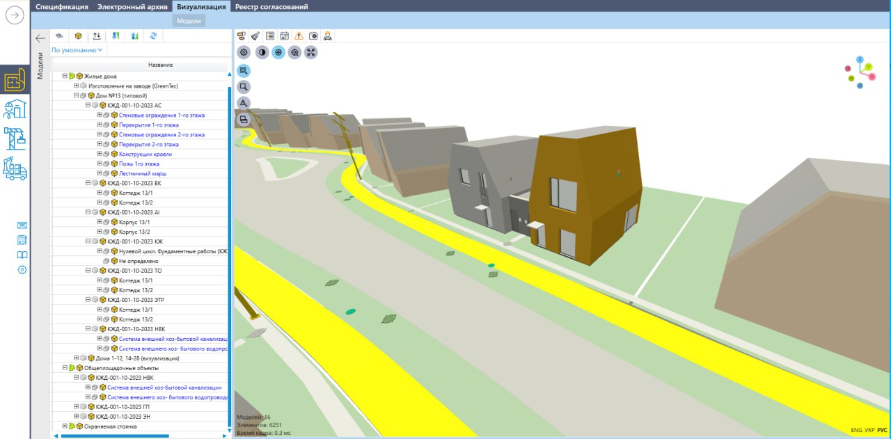Select the paint brush tool icon
891x439 pixels.
click(255, 36)
